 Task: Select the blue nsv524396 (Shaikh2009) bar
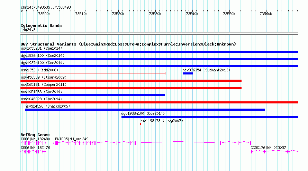pyautogui.click(x=145, y=110)
